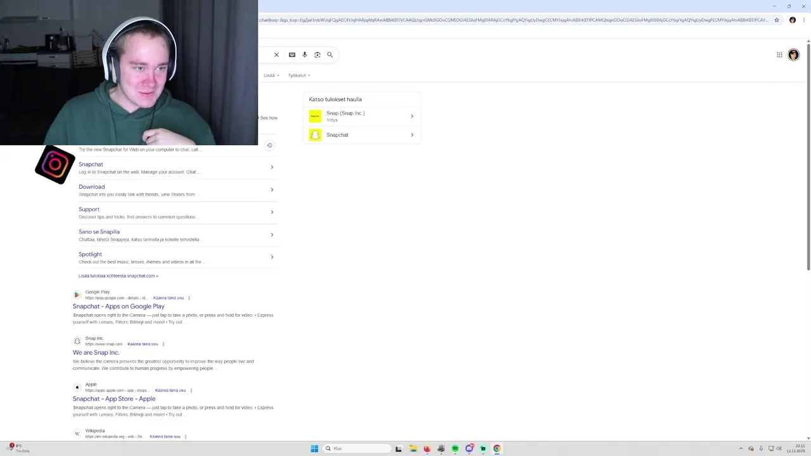Image resolution: width=811 pixels, height=456 pixels.
Task: Click the magnifying glass search button
Action: (x=330, y=55)
